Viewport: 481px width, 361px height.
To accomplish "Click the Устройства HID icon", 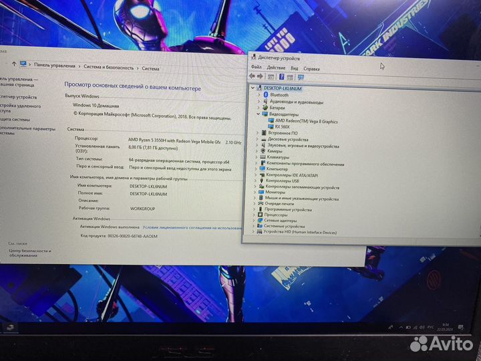I will 259,232.
